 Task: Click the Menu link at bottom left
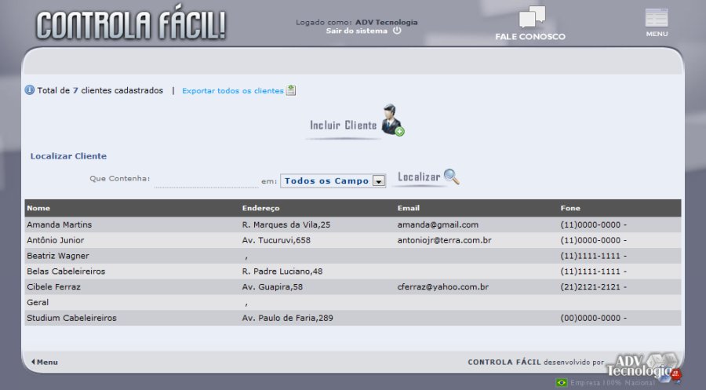(x=45, y=363)
